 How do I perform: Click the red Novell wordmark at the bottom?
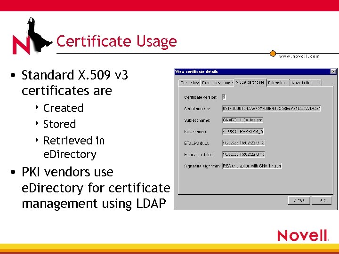[303, 235]
